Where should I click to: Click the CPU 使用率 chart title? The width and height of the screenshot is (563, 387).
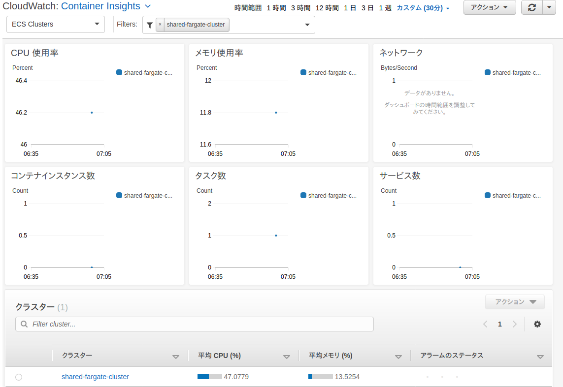34,53
